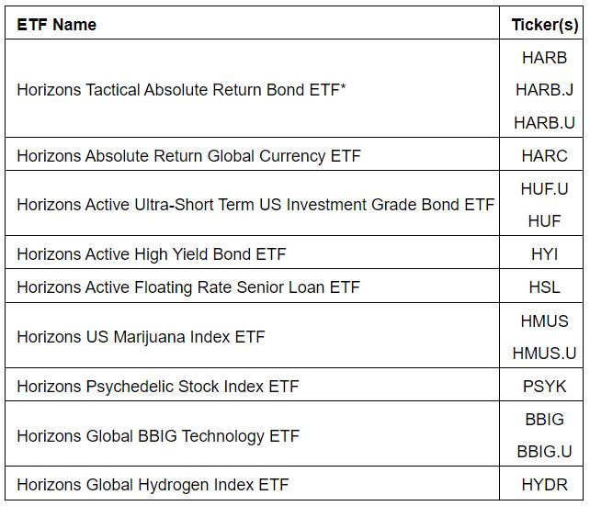Click the HYDR ticker
Screen dimensions: 590x506
(x=544, y=485)
